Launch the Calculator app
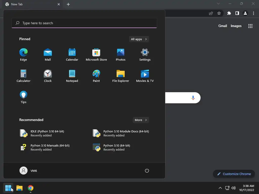The width and height of the screenshot is (259, 194). (x=24, y=76)
